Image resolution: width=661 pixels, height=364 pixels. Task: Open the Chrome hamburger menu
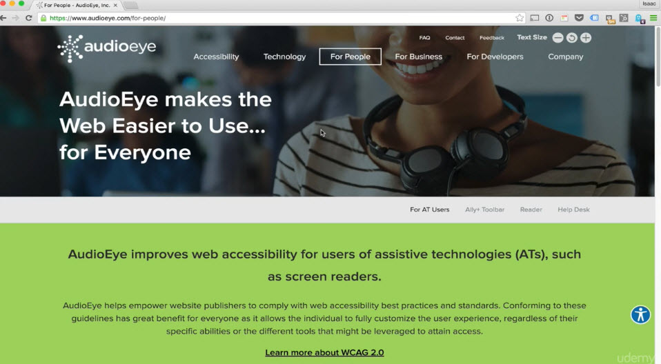(x=653, y=18)
